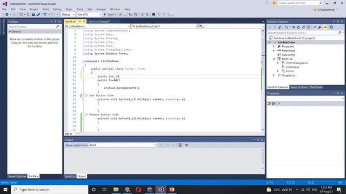The width and height of the screenshot is (346, 194).
Task: Expand the Form1.Designer.cs node
Action: [278, 63]
